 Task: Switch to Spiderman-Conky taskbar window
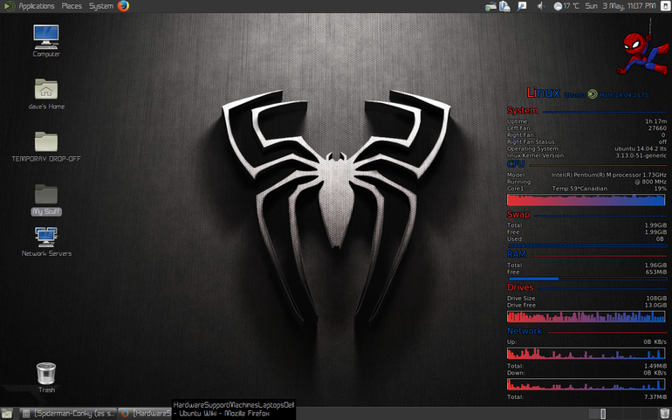(x=69, y=414)
